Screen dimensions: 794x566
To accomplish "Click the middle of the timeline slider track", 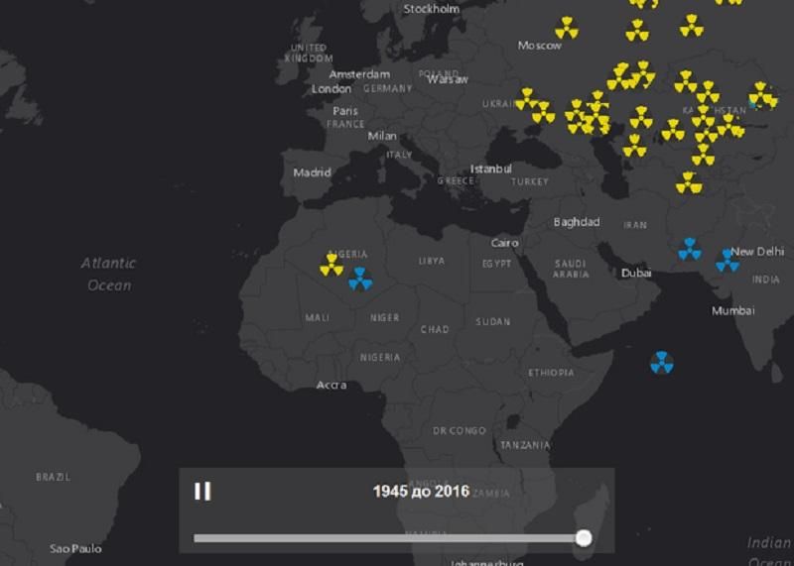I will click(388, 538).
